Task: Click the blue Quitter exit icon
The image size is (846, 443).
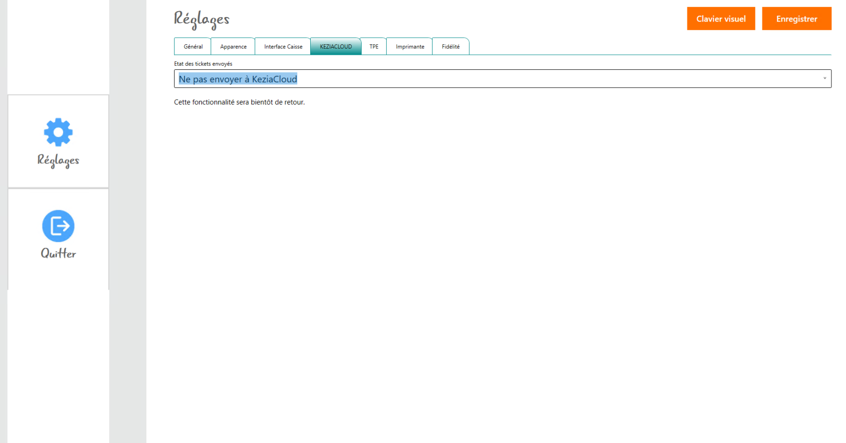Action: click(58, 226)
